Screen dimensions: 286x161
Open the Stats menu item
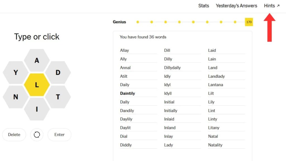tap(204, 6)
